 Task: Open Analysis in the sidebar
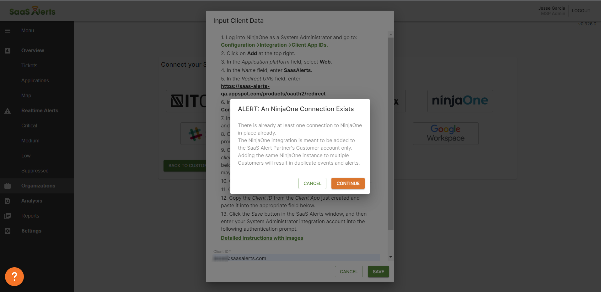[x=32, y=201]
